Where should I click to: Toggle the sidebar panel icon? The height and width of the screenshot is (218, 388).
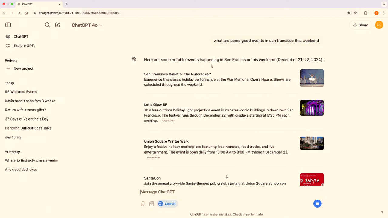[8, 25]
